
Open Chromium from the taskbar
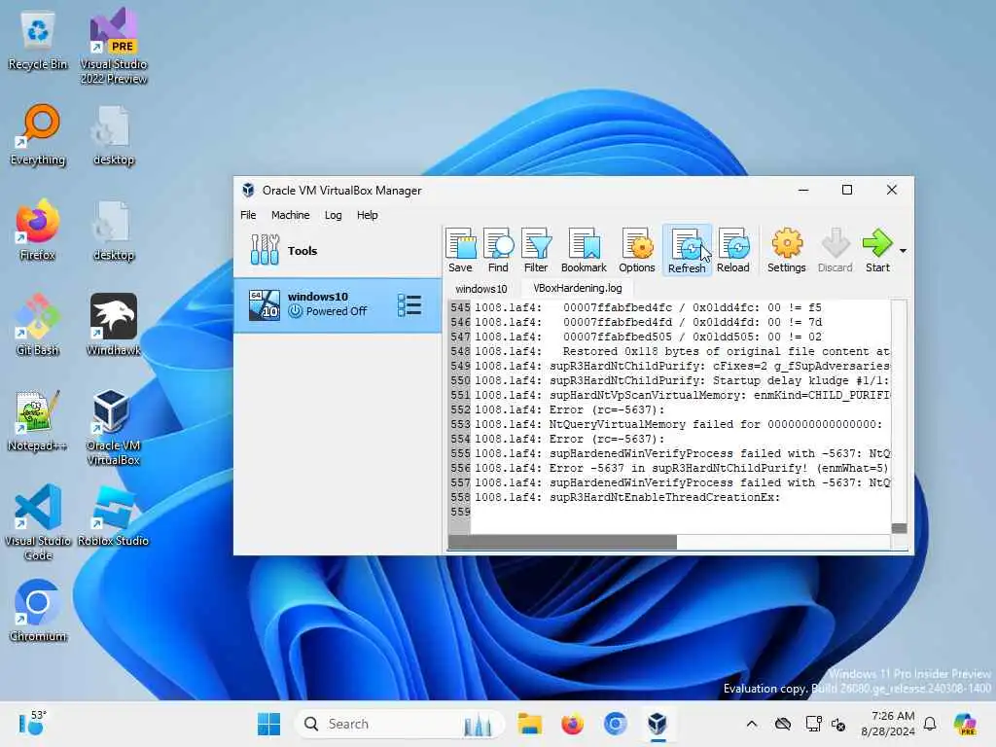tap(615, 724)
